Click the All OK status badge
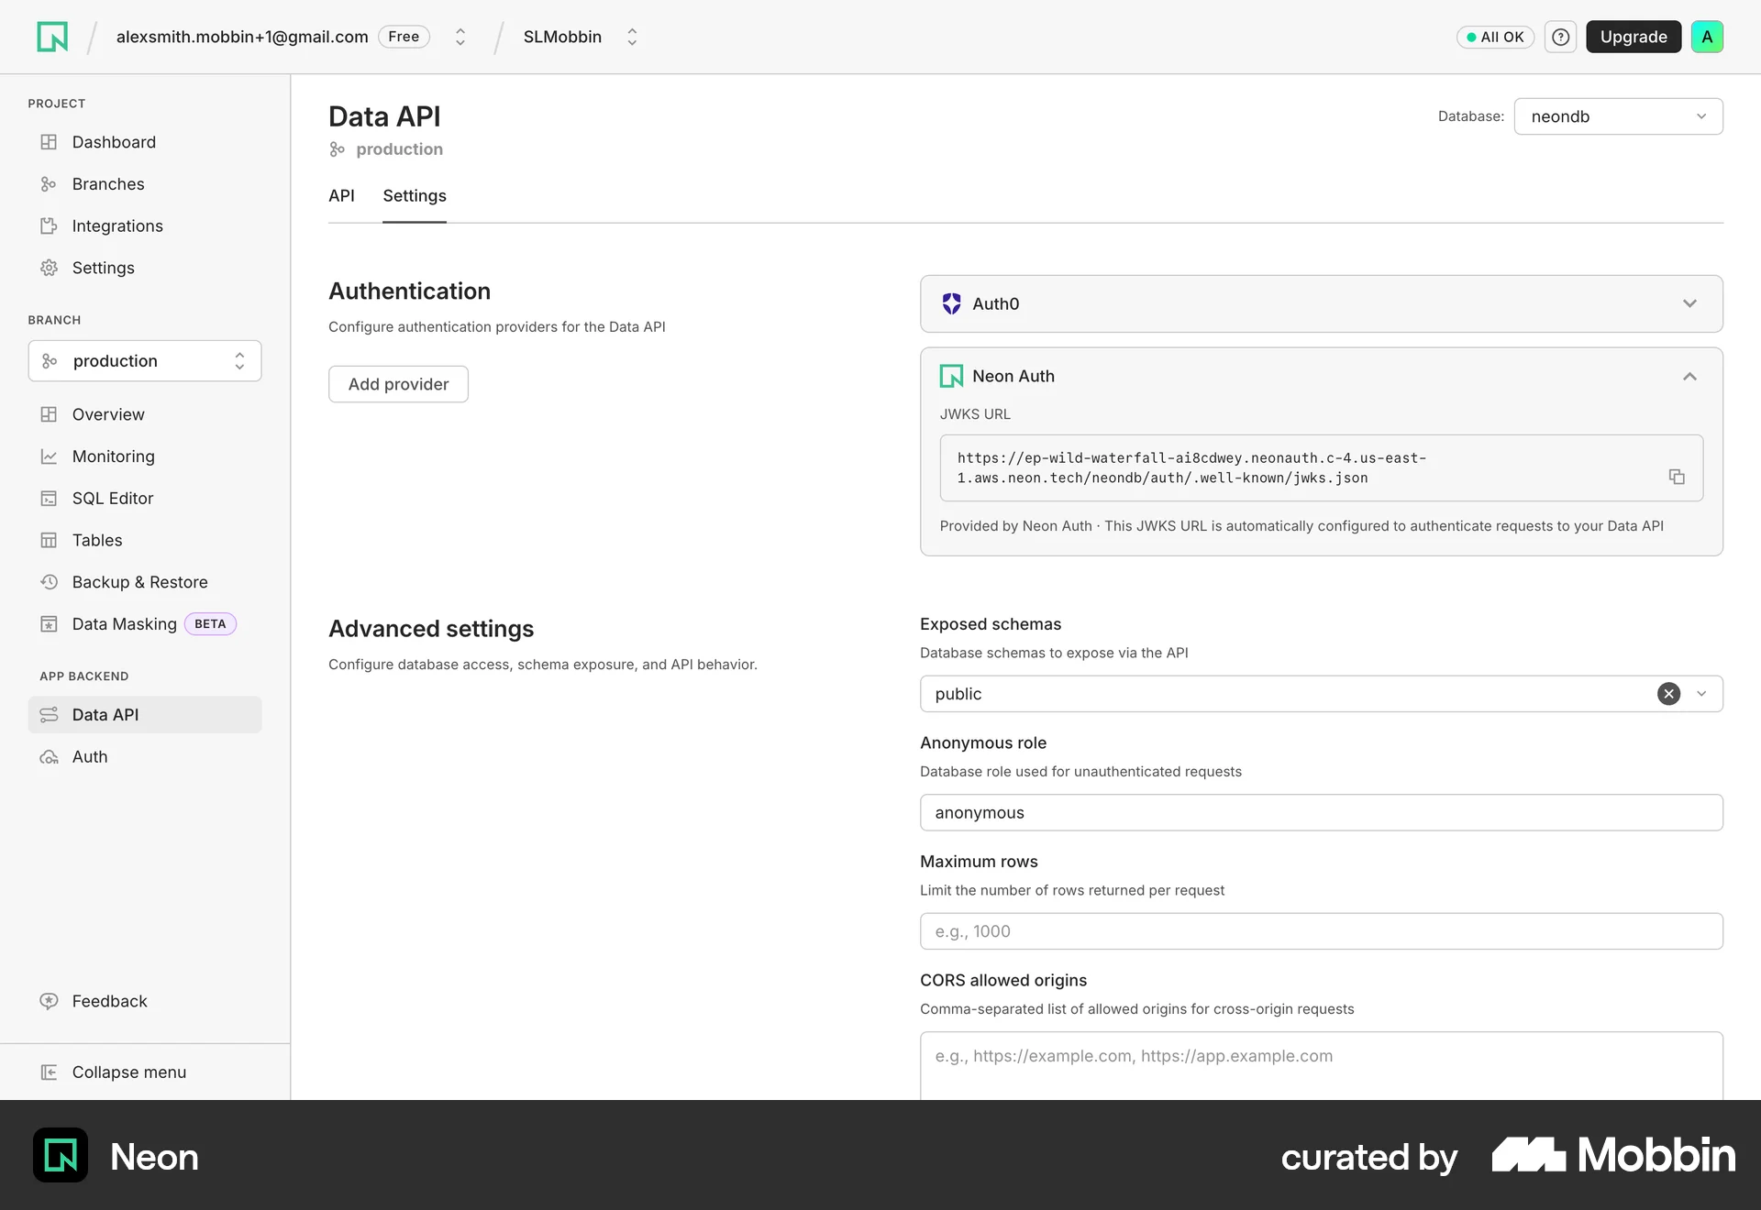This screenshot has width=1761, height=1210. 1495,37
